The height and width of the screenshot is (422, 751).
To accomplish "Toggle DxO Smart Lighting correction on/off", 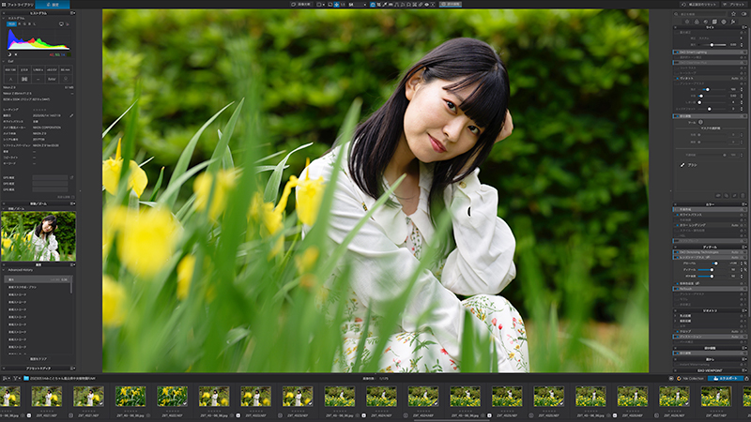I will [x=676, y=53].
